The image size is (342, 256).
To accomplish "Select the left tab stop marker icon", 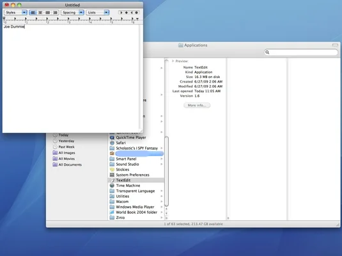I will 121,13.
